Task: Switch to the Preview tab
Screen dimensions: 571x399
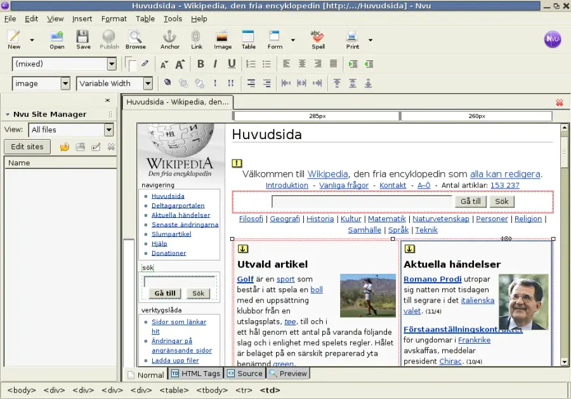Action: click(288, 374)
